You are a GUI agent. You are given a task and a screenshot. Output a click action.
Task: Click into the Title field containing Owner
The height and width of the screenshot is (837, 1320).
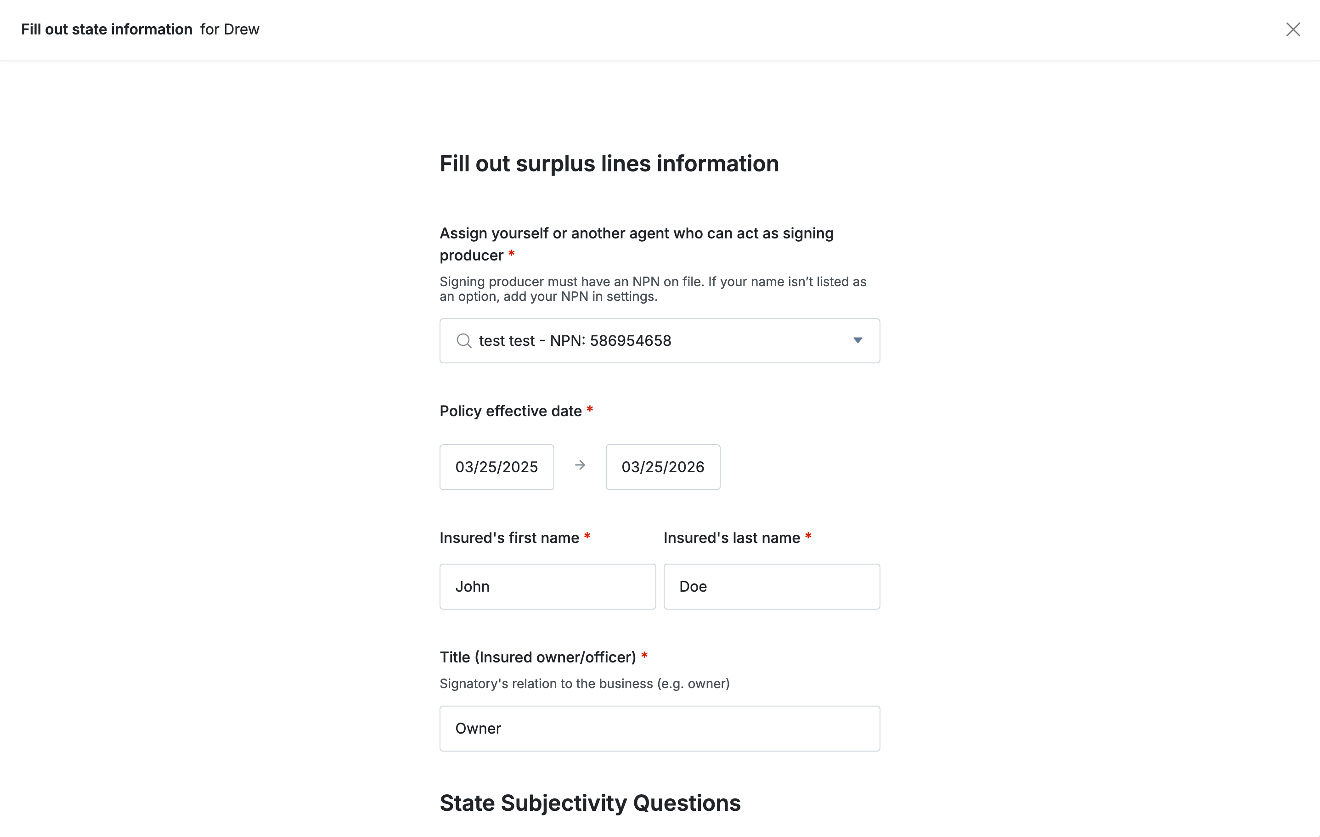(660, 729)
